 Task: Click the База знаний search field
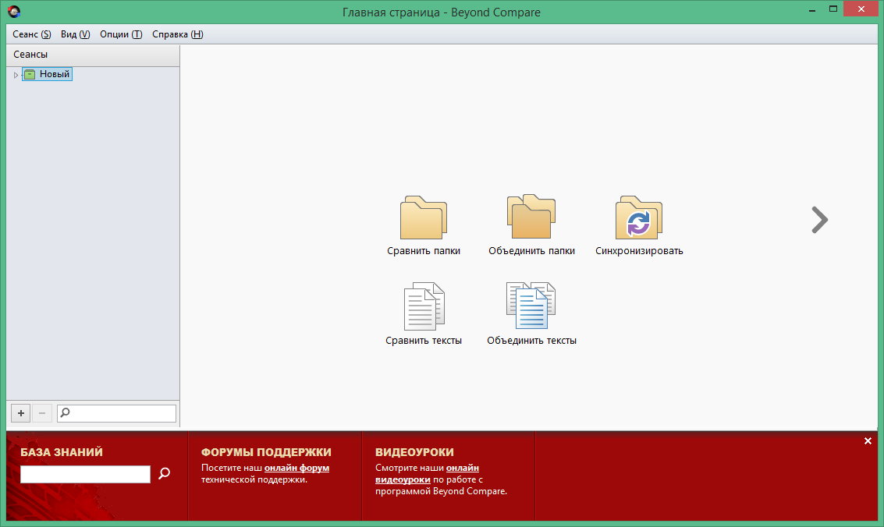[85, 474]
